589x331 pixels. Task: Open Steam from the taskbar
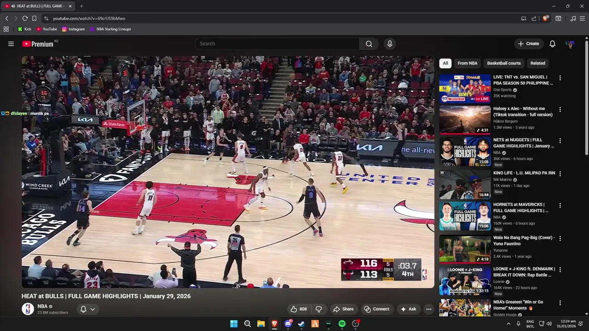click(x=301, y=324)
